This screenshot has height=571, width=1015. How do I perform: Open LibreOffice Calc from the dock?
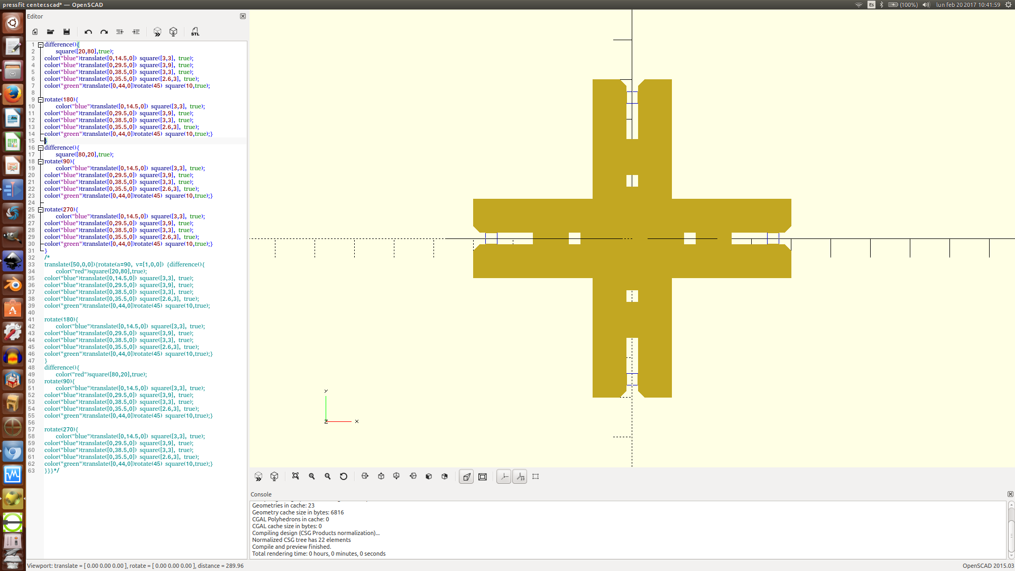(x=13, y=142)
